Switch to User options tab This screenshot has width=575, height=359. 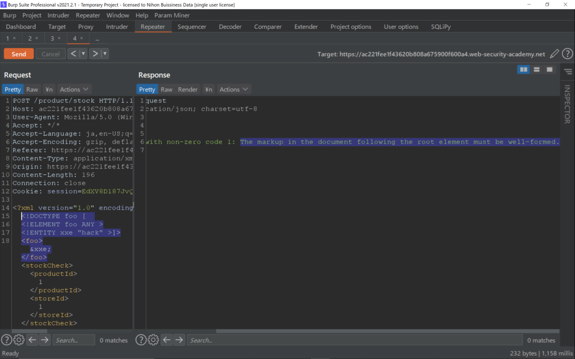click(x=401, y=27)
